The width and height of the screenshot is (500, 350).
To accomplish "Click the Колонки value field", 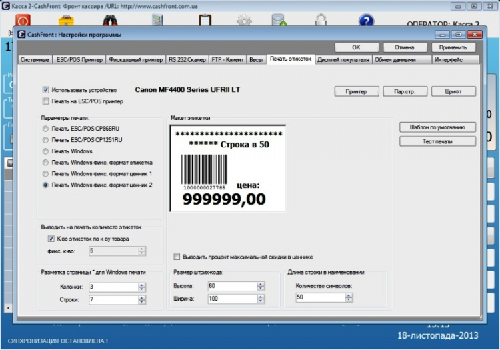I will click(x=113, y=287).
